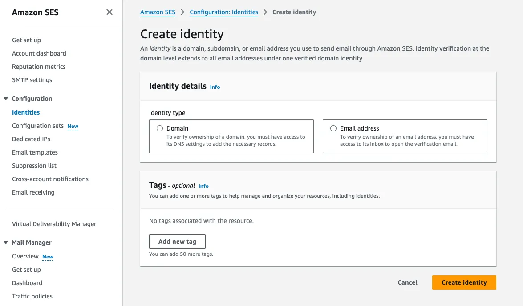Click the Create identity button
This screenshot has width=523, height=306.
(464, 282)
